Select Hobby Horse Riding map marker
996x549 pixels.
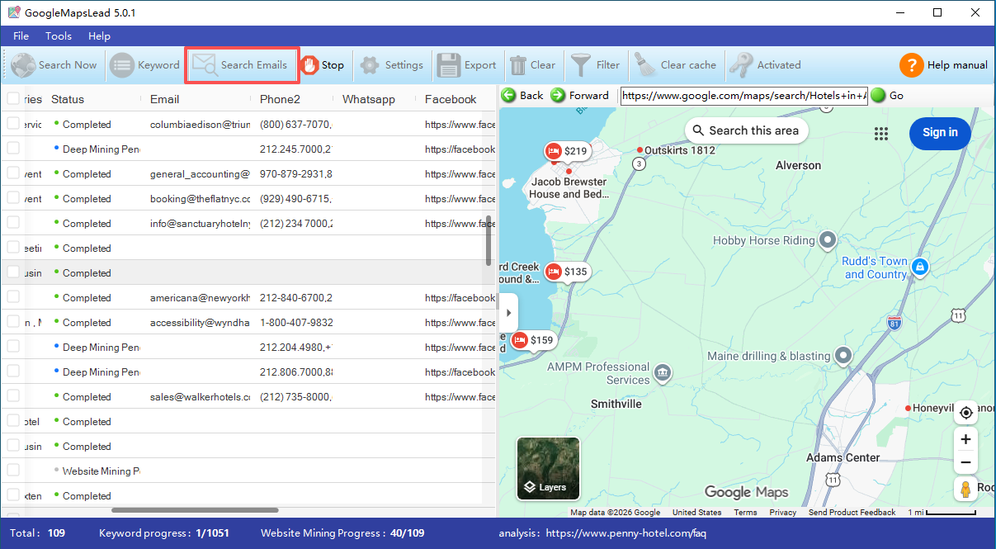[x=828, y=240]
